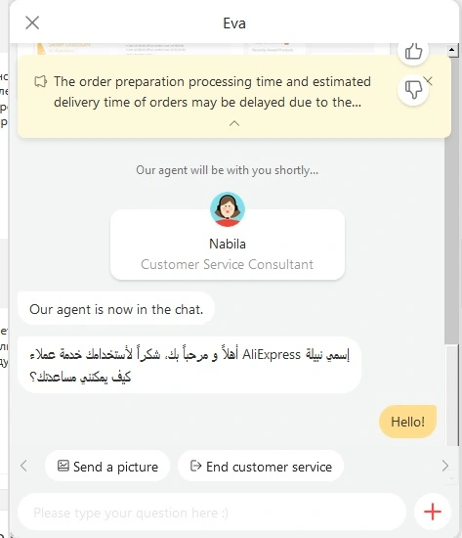The height and width of the screenshot is (538, 462).
Task: Click Send a picture button
Action: (x=107, y=467)
